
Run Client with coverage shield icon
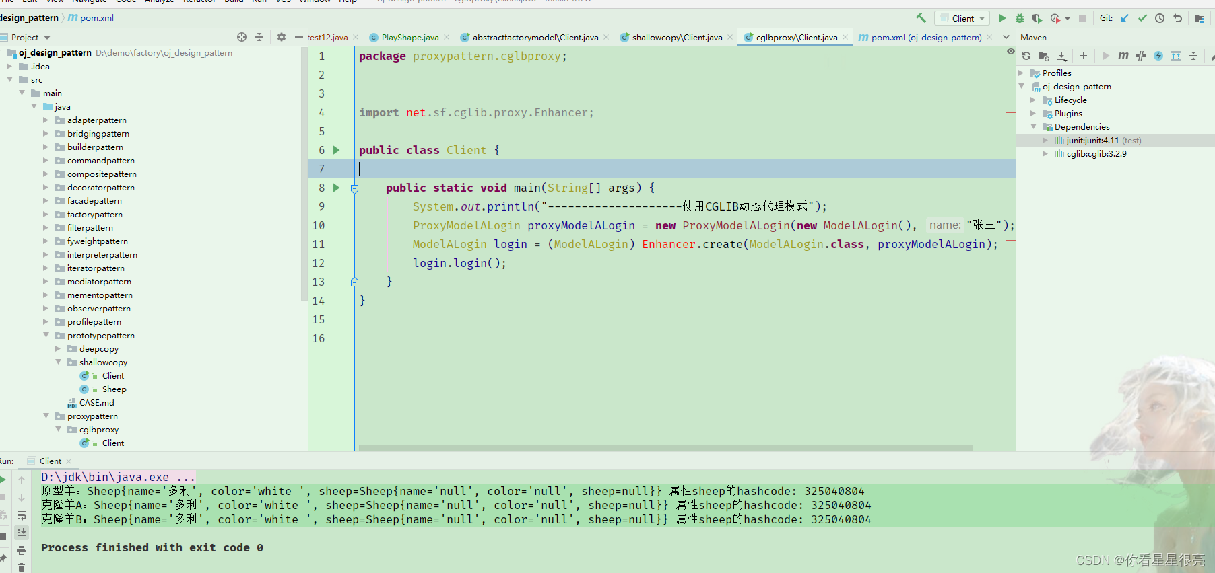click(1037, 18)
